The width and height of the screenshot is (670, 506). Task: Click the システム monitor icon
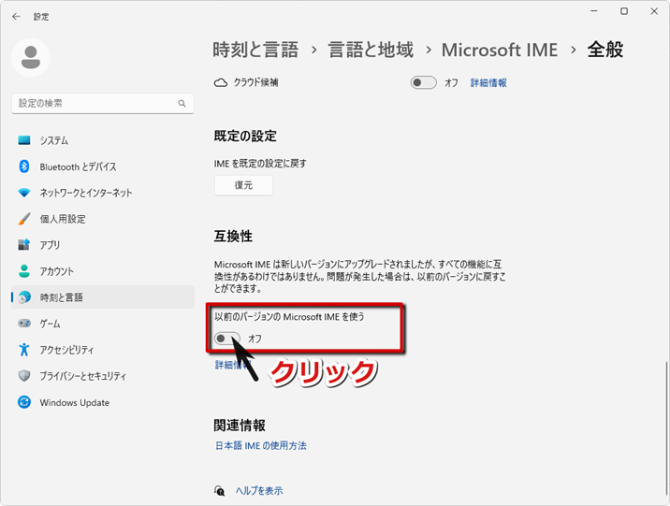[x=24, y=140]
